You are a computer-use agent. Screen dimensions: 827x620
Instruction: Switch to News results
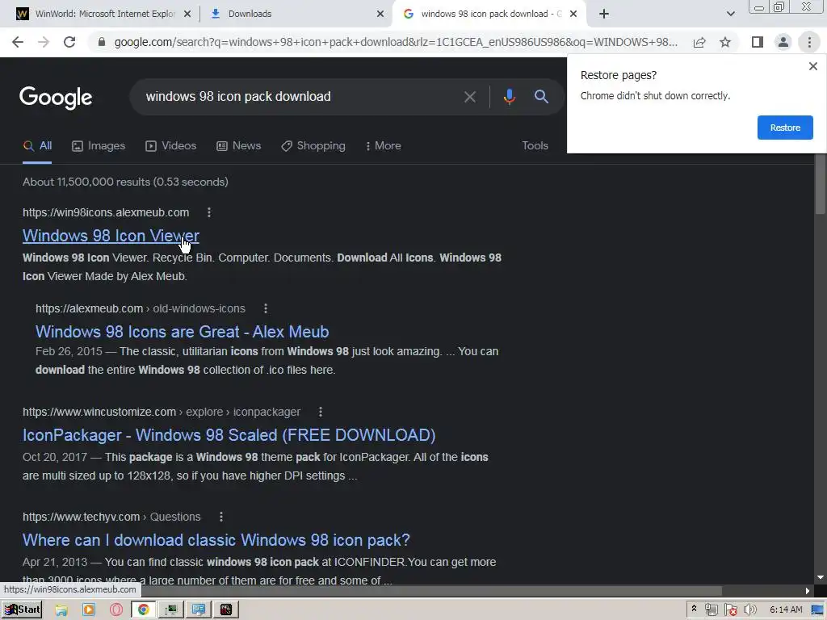238,146
